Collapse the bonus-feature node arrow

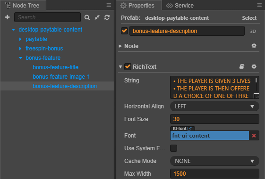[x=20, y=58]
